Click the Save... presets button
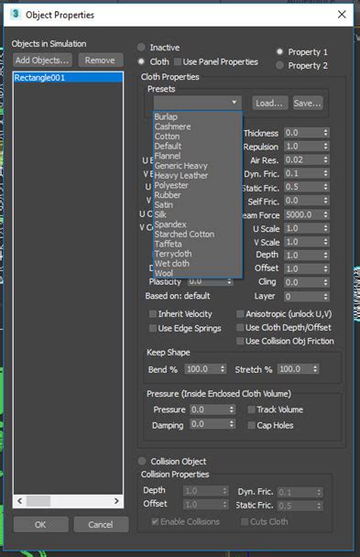Screen dimensions: 360x557 [308, 103]
